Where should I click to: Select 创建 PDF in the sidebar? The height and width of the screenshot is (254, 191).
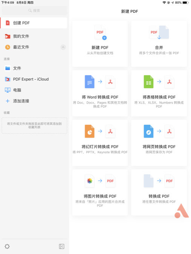[x=34, y=23]
